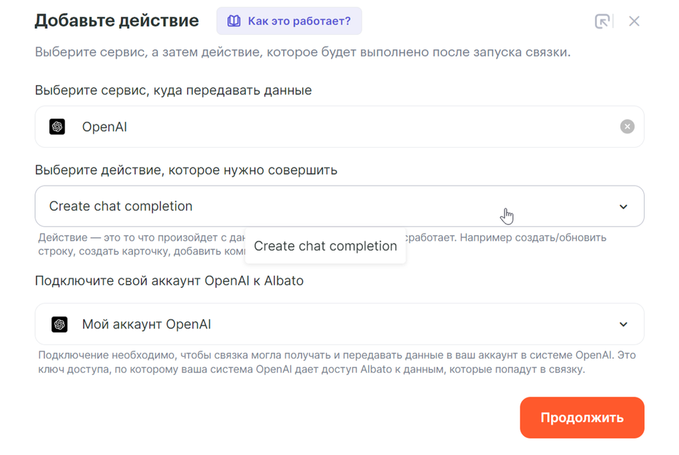Click the "Как это работает?" help button
Screen dimensions: 679x455
click(289, 21)
